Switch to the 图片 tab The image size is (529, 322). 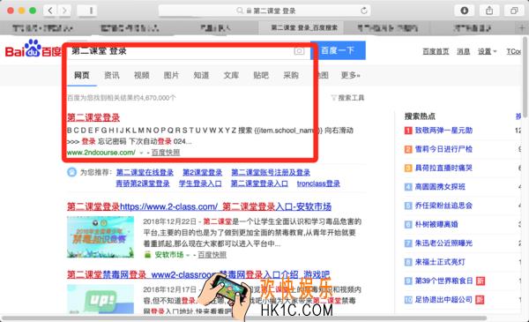tap(171, 75)
